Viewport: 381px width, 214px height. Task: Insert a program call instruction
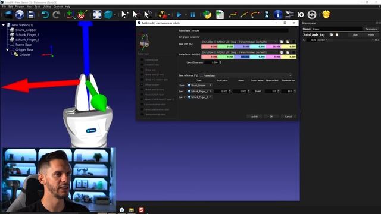289,15
